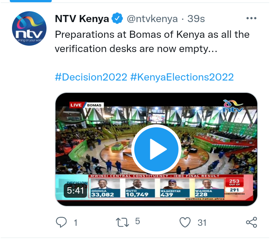
Task: Open the tweet's three-dot more menu
Action: pyautogui.click(x=251, y=18)
